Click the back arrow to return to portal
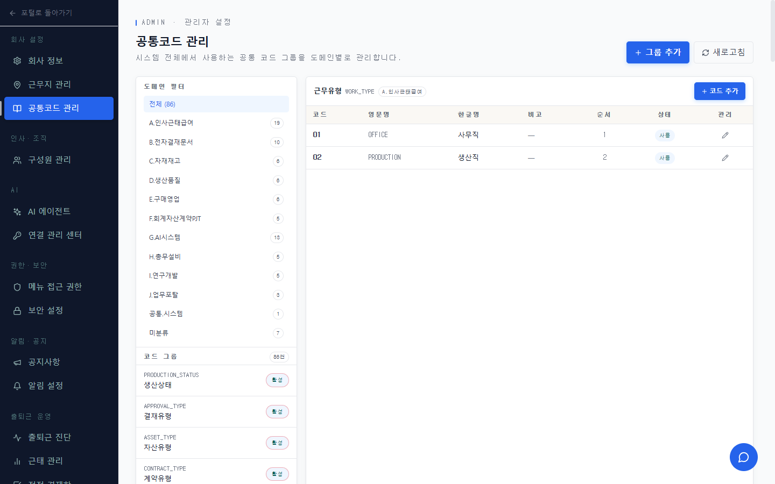Image resolution: width=775 pixels, height=484 pixels. click(12, 13)
